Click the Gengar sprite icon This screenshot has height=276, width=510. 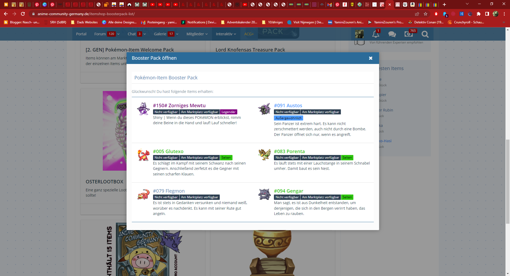tap(264, 194)
